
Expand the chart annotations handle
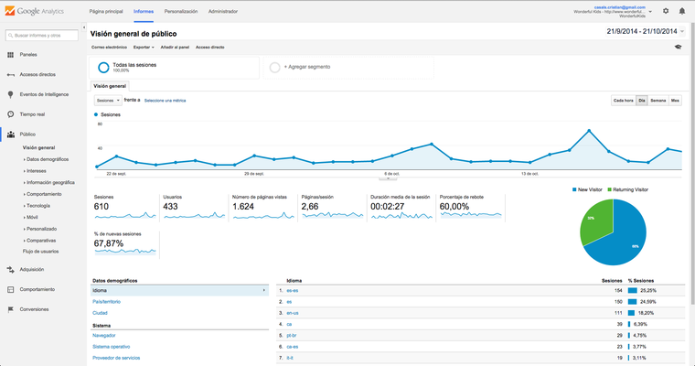tap(388, 178)
